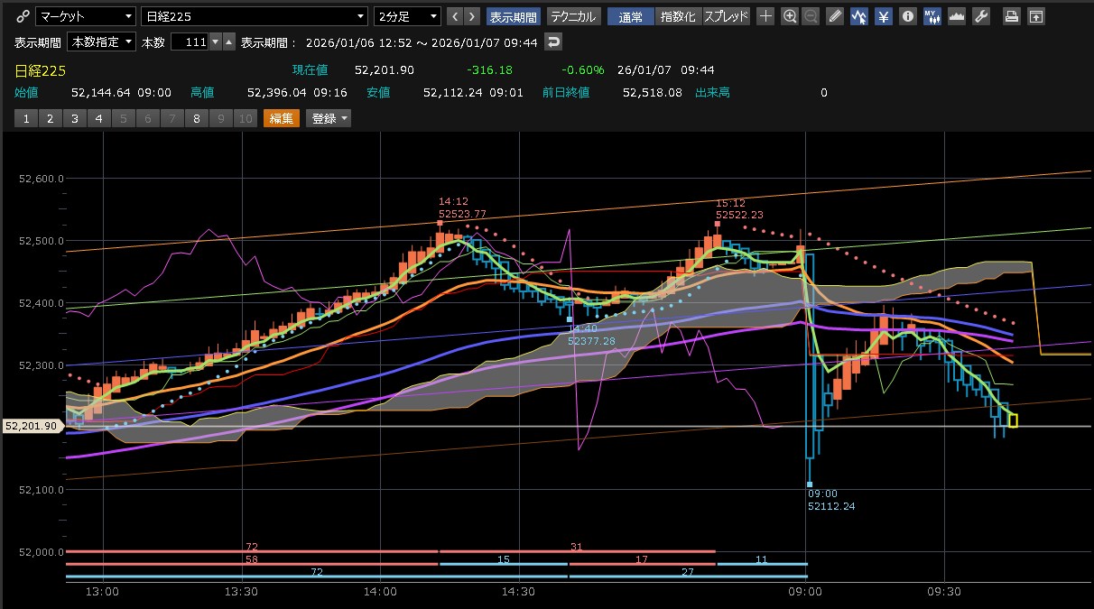Print the chart using printer icon
This screenshot has height=609, width=1094.
[1012, 16]
